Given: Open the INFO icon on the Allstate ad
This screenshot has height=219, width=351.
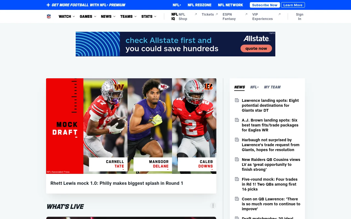Looking at the screenshot, I should click(272, 33).
